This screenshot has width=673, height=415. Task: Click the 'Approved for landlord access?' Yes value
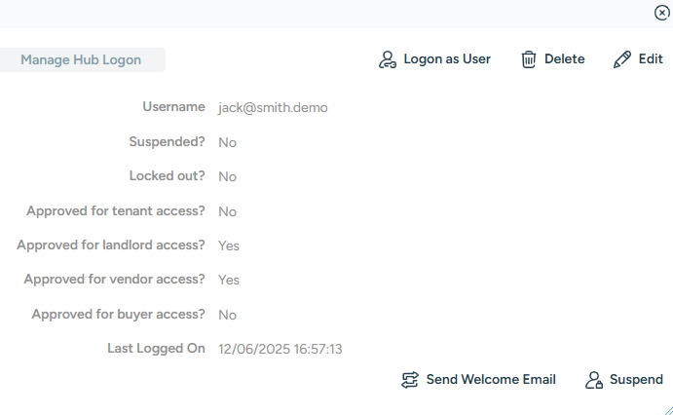(229, 245)
